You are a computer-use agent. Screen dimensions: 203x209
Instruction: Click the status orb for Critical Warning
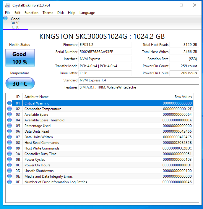(9, 103)
